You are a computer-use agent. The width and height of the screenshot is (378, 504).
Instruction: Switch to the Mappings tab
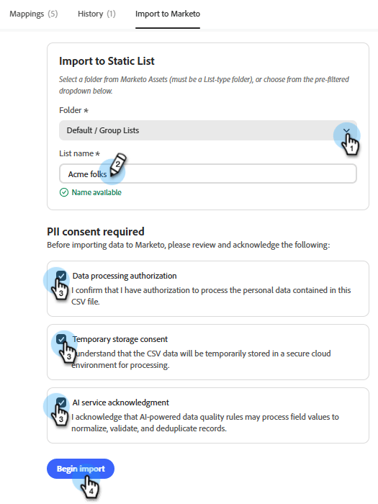34,14
